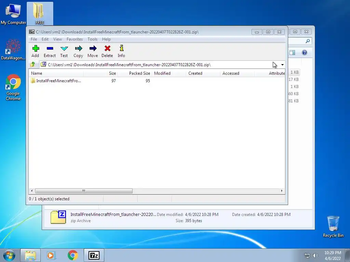The width and height of the screenshot is (350, 262).
Task: Click the packed size value 95
Action: [x=148, y=81]
